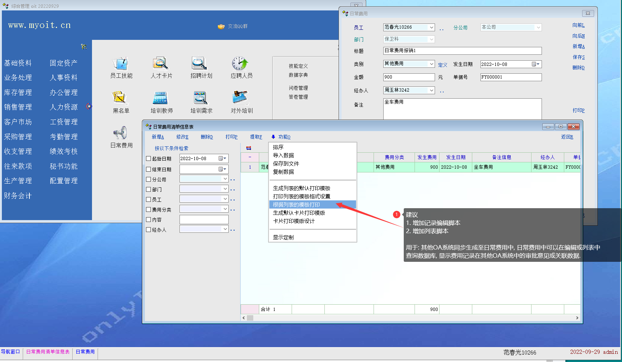Click the 新增A link in list window
This screenshot has height=362, width=622.
click(158, 137)
